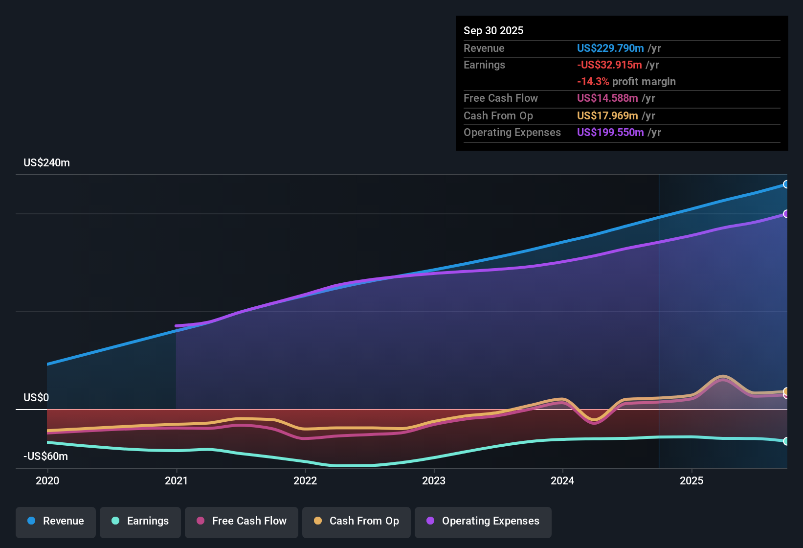The height and width of the screenshot is (548, 803).
Task: Click the -14.3% profit margin figure
Action: tap(593, 81)
